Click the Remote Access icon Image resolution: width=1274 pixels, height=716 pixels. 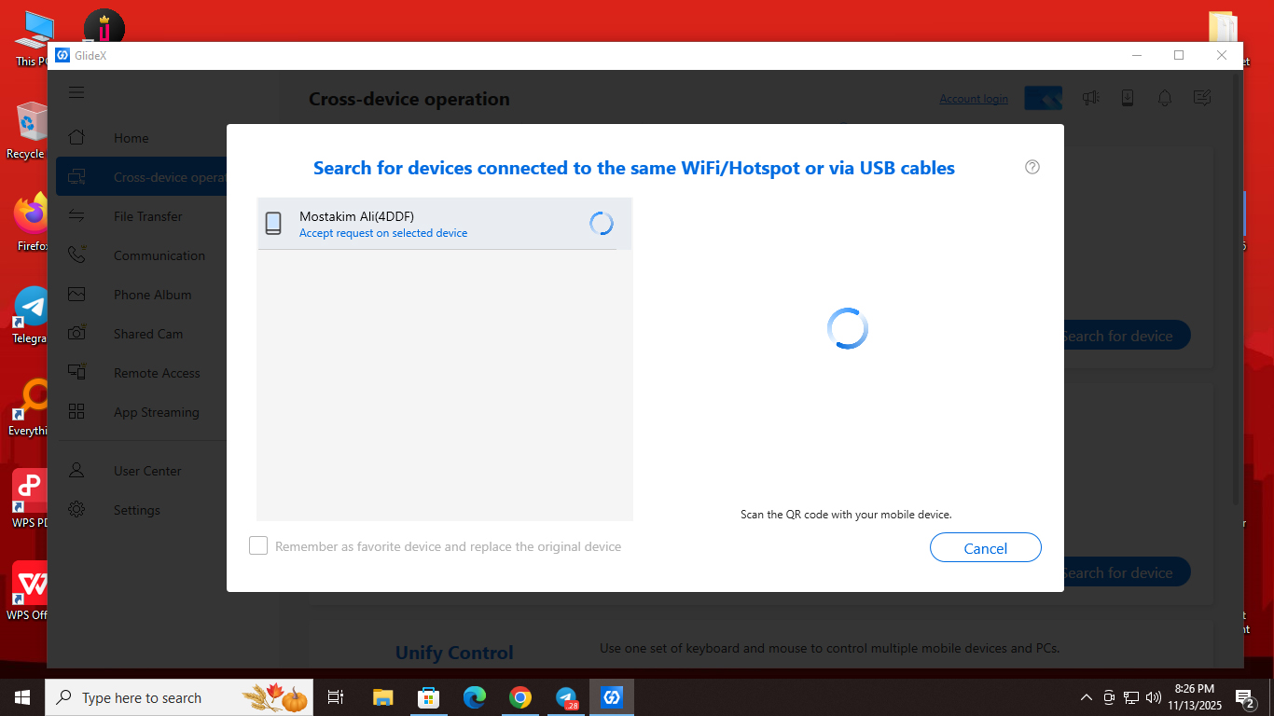pyautogui.click(x=76, y=372)
